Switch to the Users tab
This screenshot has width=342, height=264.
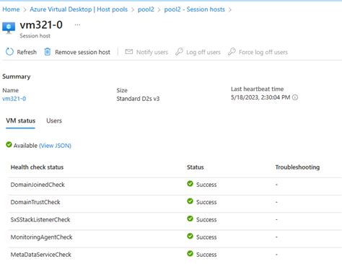(x=54, y=120)
